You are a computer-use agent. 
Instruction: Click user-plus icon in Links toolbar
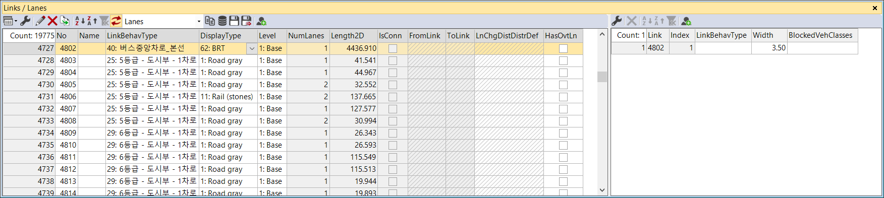pos(261,21)
